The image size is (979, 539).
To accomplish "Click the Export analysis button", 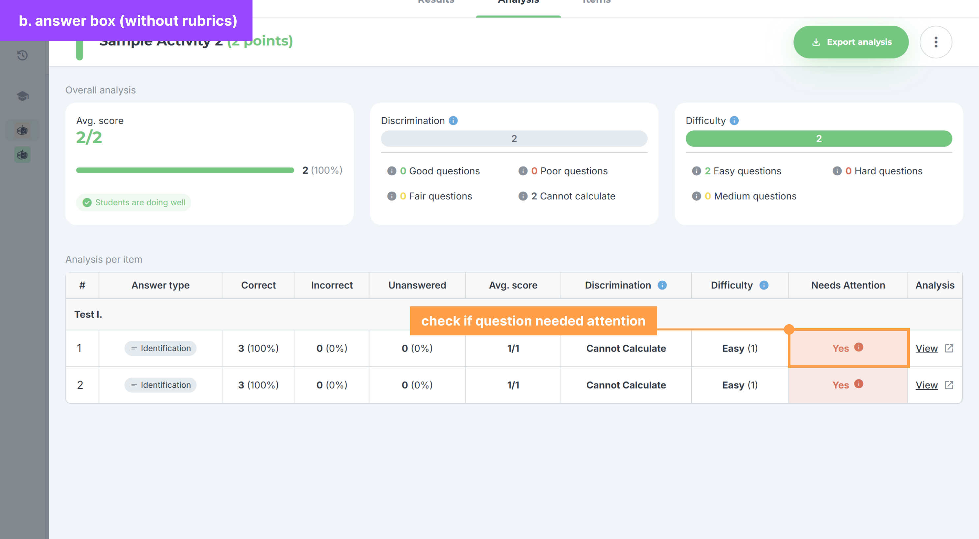I will tap(850, 42).
